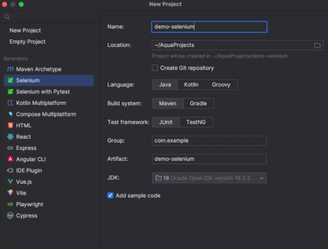Choose Express generator label

26,148
